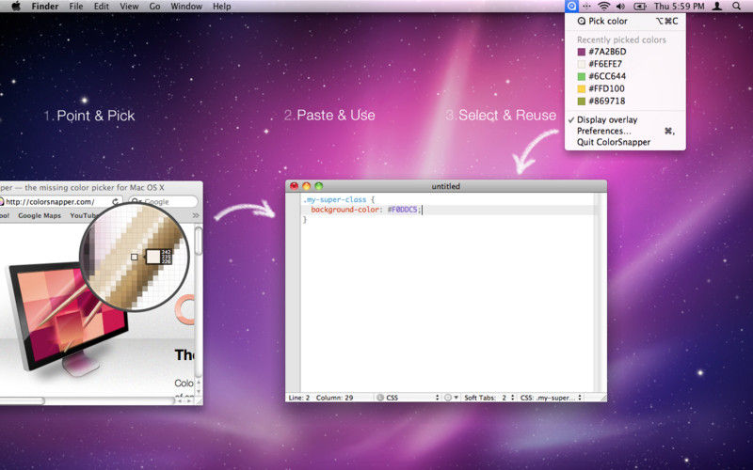Open the Finder menu
This screenshot has width=753, height=470.
coord(45,7)
